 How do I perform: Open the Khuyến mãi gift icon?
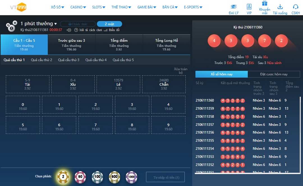[265, 3]
